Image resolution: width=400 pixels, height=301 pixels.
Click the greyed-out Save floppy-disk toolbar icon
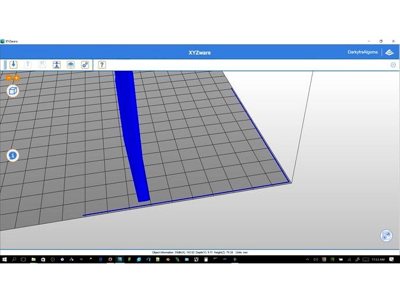(42, 64)
